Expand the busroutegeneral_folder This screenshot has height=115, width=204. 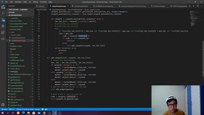(20, 24)
